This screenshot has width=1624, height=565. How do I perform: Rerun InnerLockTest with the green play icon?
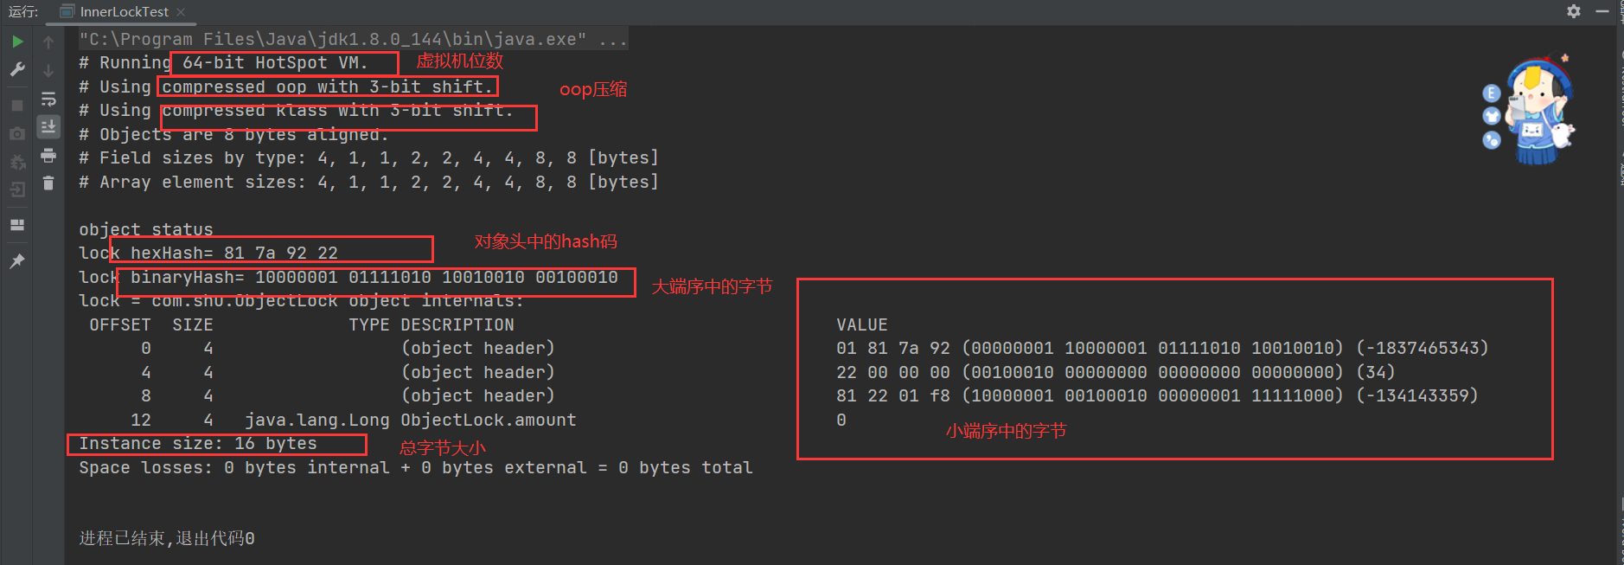(x=17, y=42)
